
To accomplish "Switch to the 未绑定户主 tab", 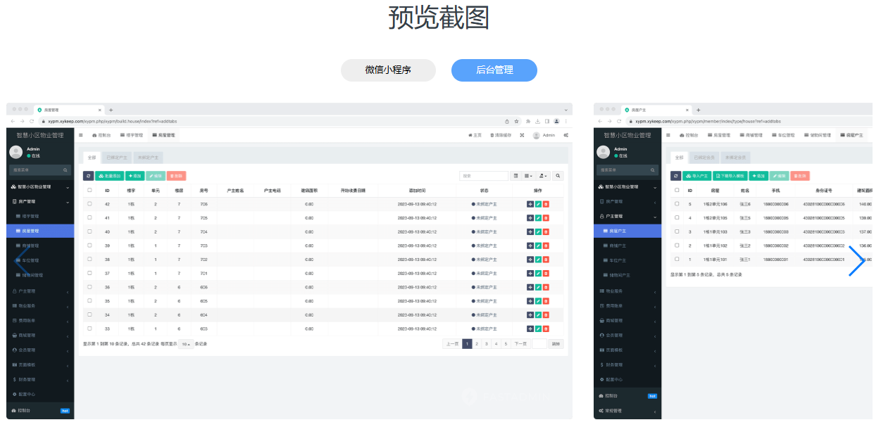I will coord(148,157).
